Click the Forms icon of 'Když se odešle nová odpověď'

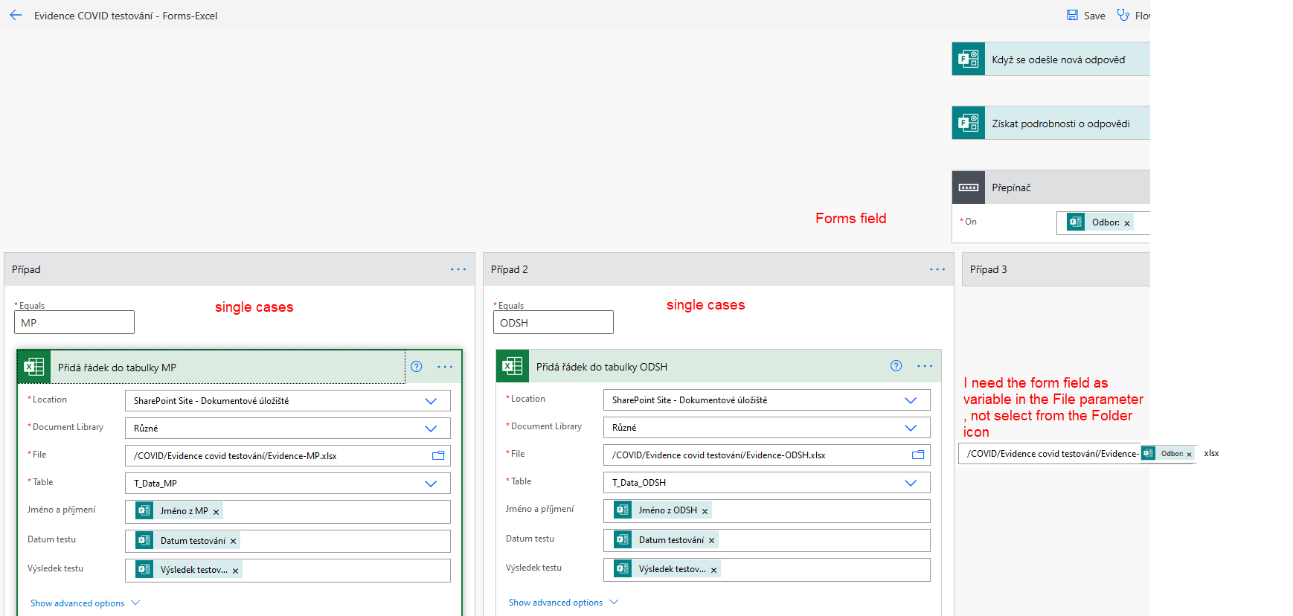(x=969, y=59)
